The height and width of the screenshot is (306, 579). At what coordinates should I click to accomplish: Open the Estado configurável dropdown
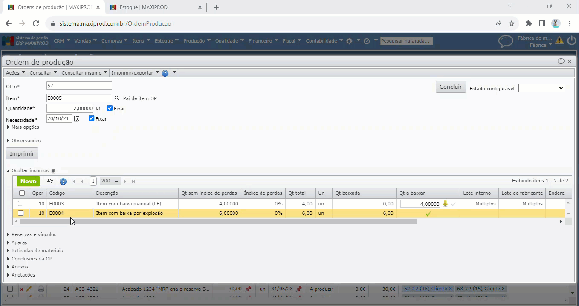point(541,88)
